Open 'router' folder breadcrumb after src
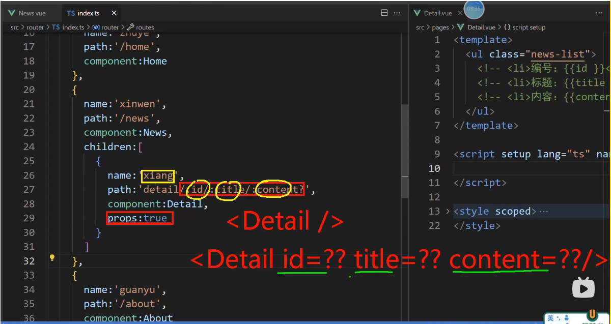This screenshot has height=324, width=611. (x=35, y=27)
